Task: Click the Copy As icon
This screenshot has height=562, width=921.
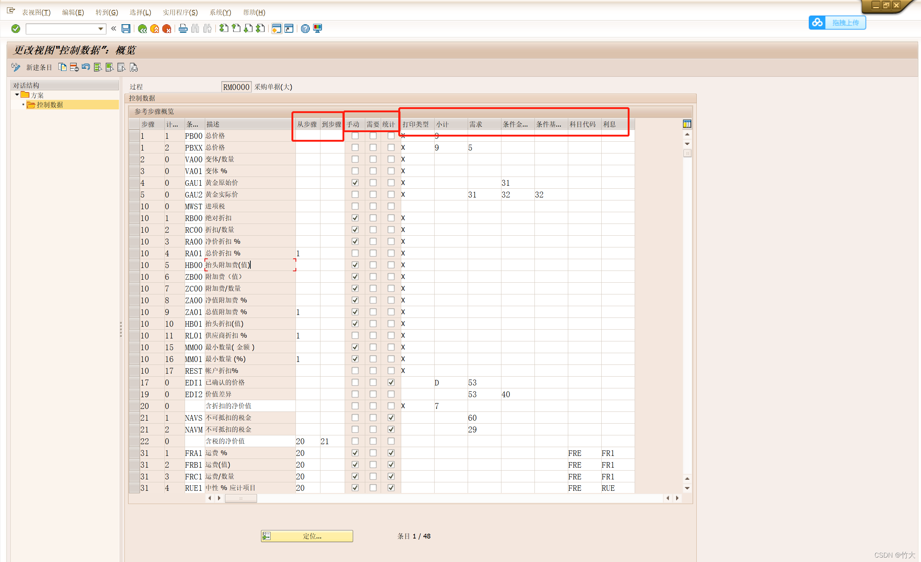Action: pos(62,67)
